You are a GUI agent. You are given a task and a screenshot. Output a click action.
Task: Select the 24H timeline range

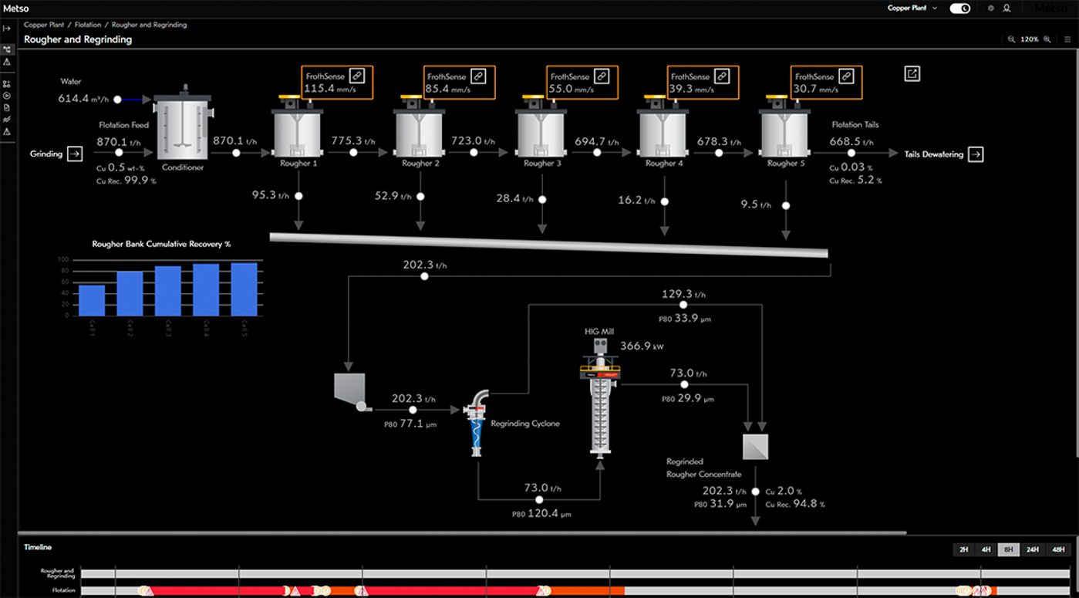(x=1032, y=549)
